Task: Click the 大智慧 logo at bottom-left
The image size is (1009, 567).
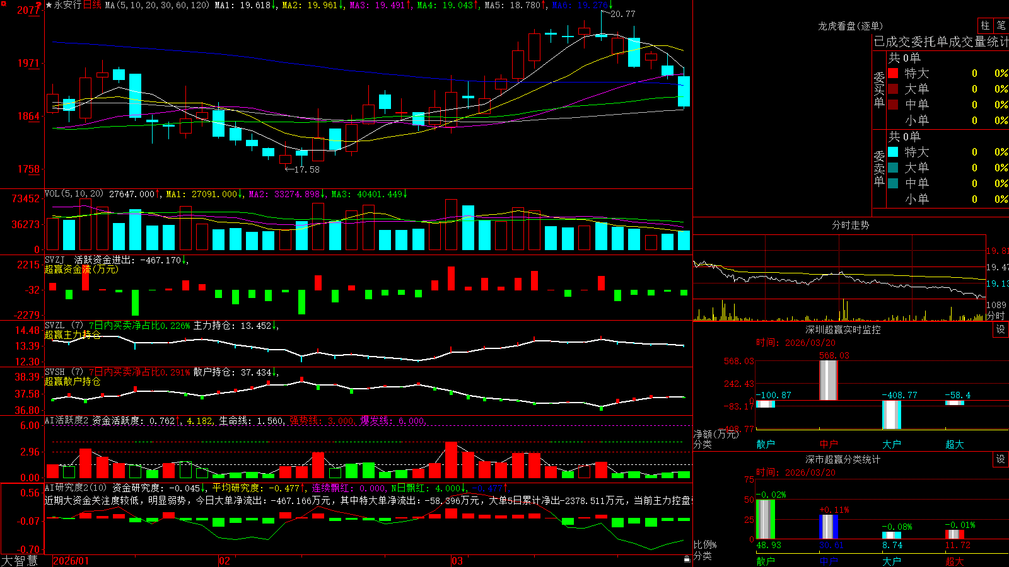Action: [x=20, y=561]
